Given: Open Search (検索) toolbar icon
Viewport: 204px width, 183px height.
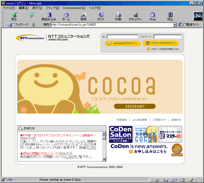Looking at the screenshot, I should coord(84,17).
